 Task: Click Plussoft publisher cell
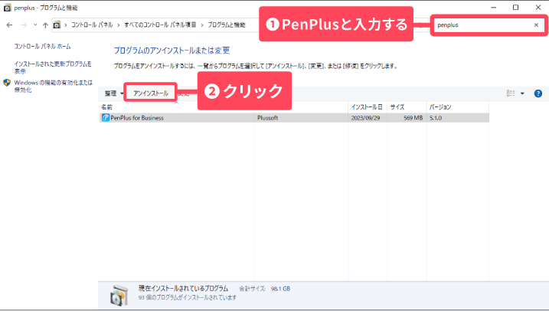tap(267, 118)
